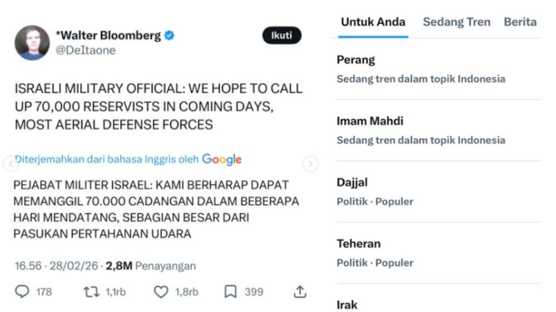Open the Perang trending topic

click(356, 60)
